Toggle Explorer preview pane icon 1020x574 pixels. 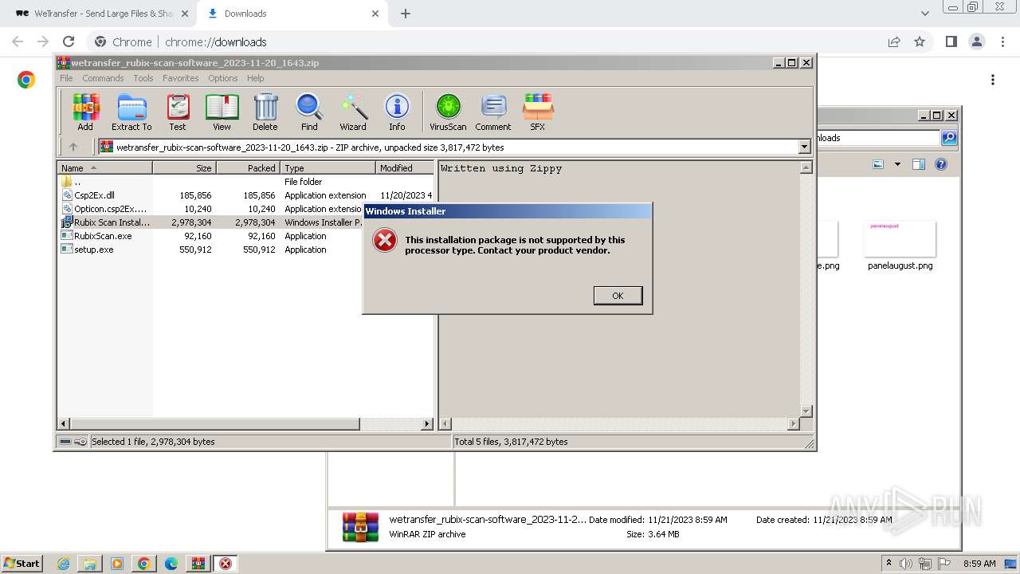pyautogui.click(x=919, y=164)
